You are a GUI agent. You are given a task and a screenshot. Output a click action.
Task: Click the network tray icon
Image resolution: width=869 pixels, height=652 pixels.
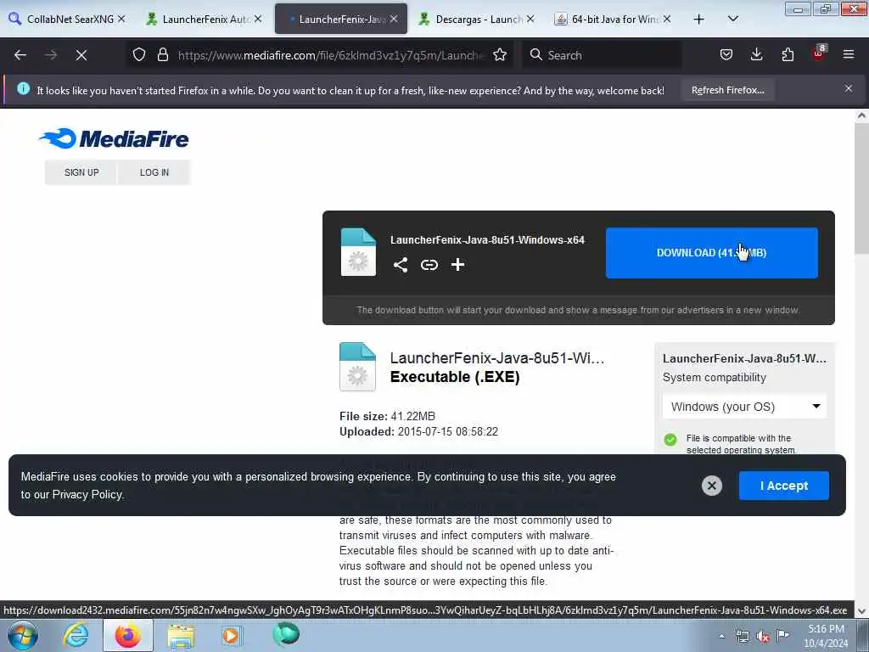pyautogui.click(x=742, y=637)
